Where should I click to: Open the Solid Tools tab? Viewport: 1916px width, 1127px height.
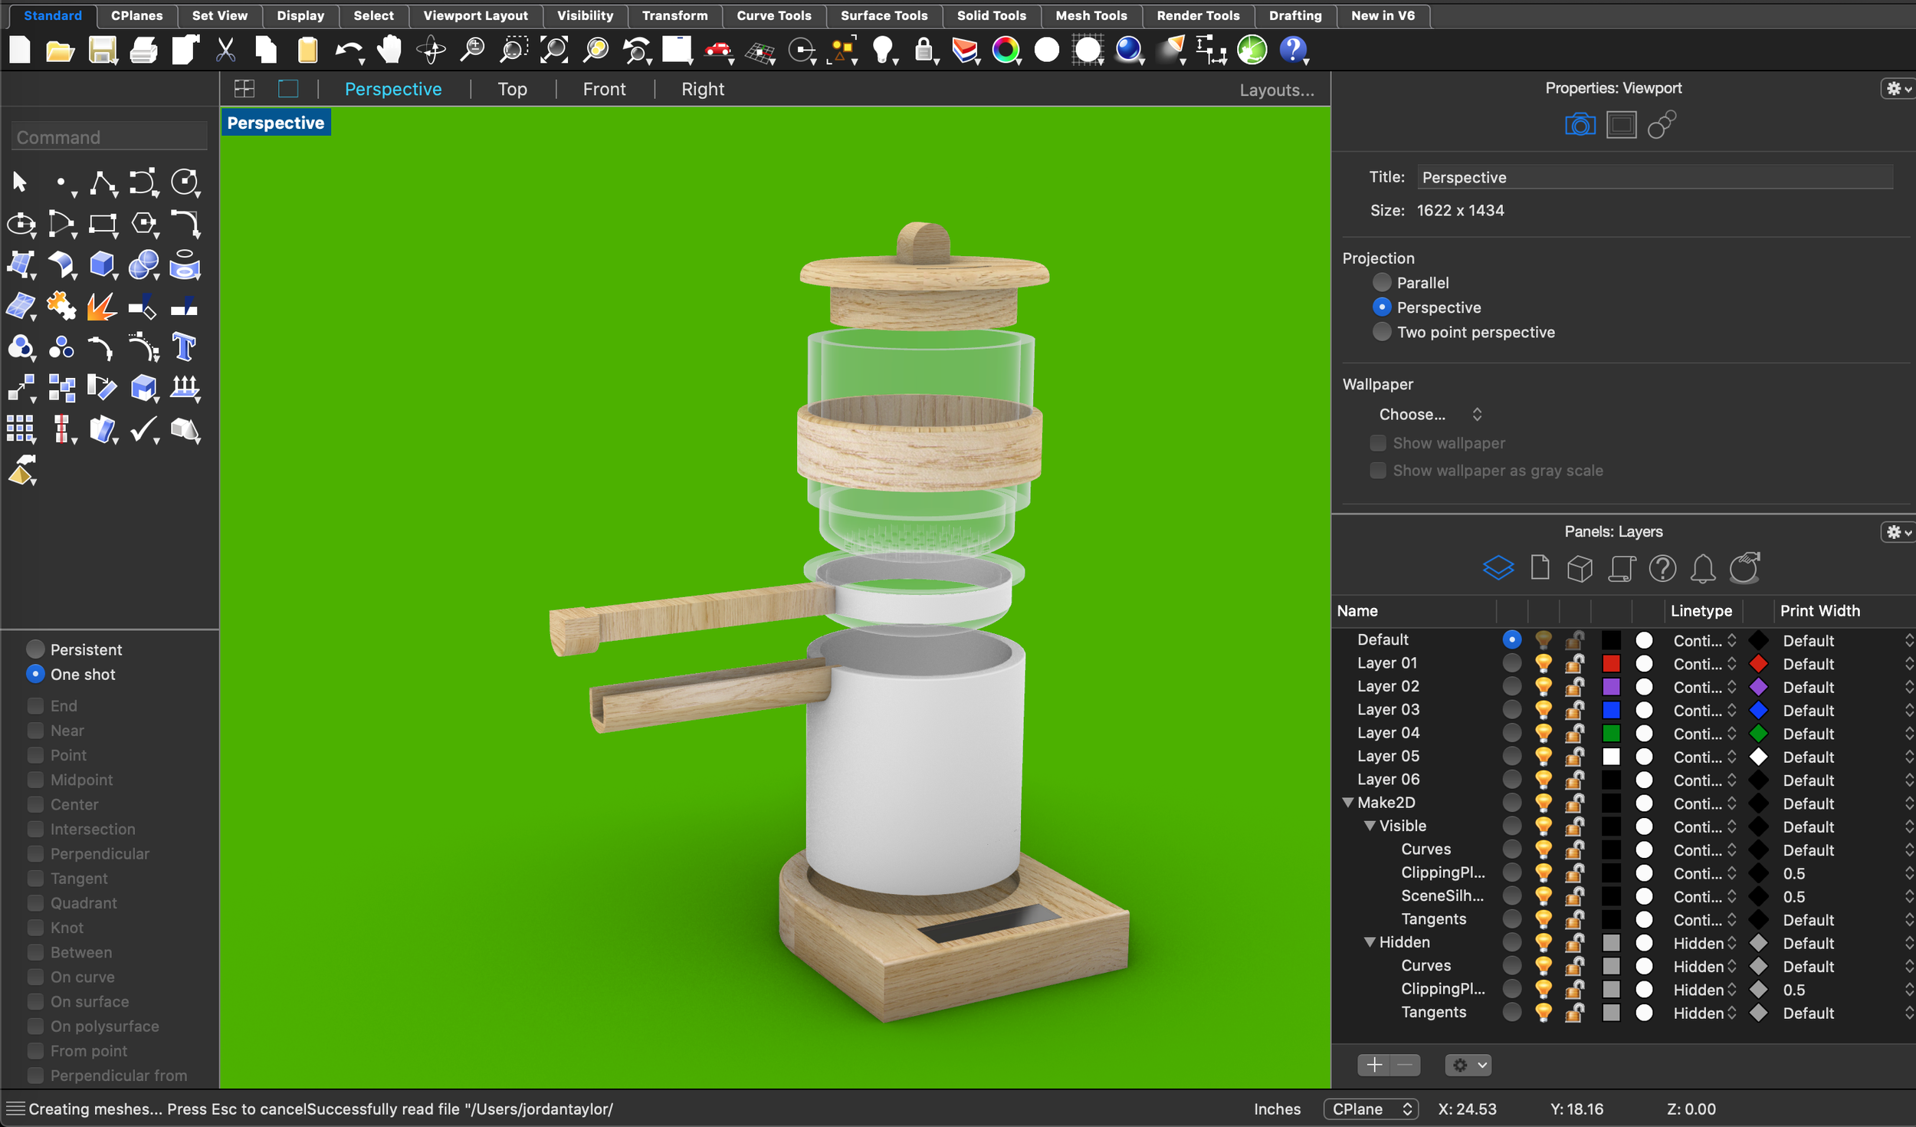coord(991,15)
